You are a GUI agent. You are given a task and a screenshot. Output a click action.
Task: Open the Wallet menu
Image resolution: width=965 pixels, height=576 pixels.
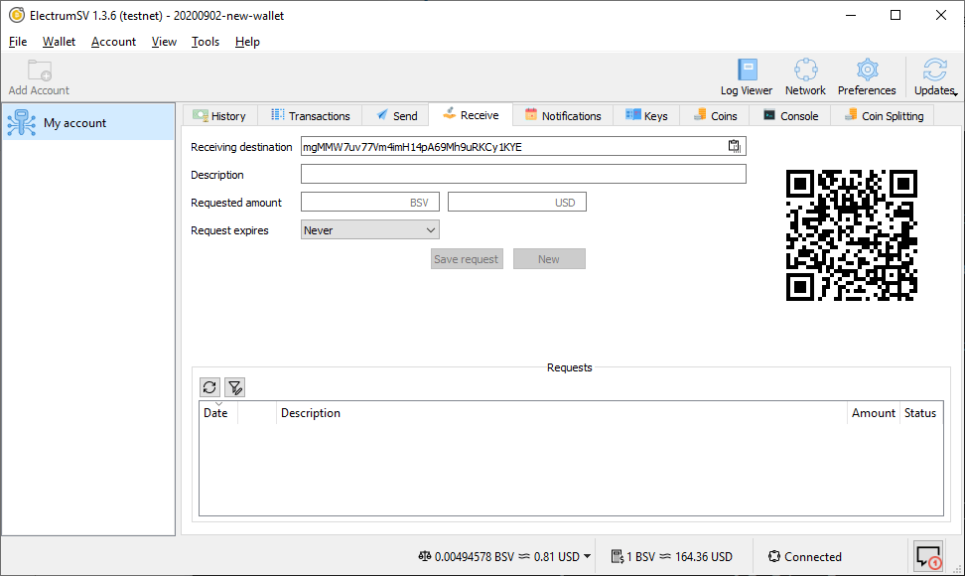pos(60,42)
